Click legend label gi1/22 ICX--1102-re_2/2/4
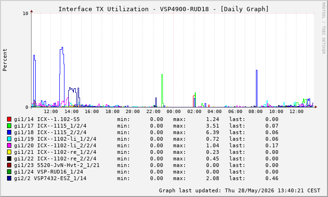 pos(55,159)
